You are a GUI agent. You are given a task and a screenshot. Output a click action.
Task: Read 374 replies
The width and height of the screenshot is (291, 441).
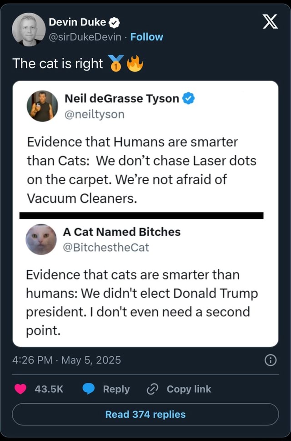coord(145,414)
